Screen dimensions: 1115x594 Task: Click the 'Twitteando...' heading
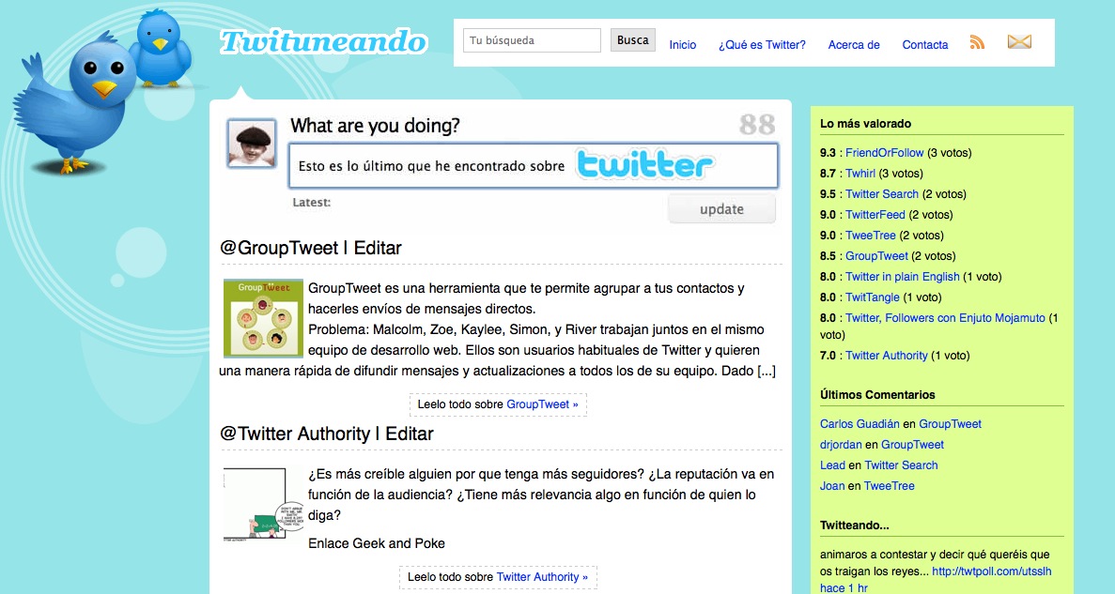(x=855, y=525)
